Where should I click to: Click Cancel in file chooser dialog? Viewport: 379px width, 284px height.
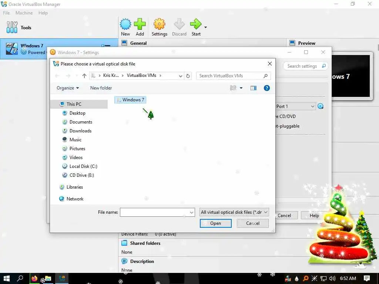tap(252, 223)
